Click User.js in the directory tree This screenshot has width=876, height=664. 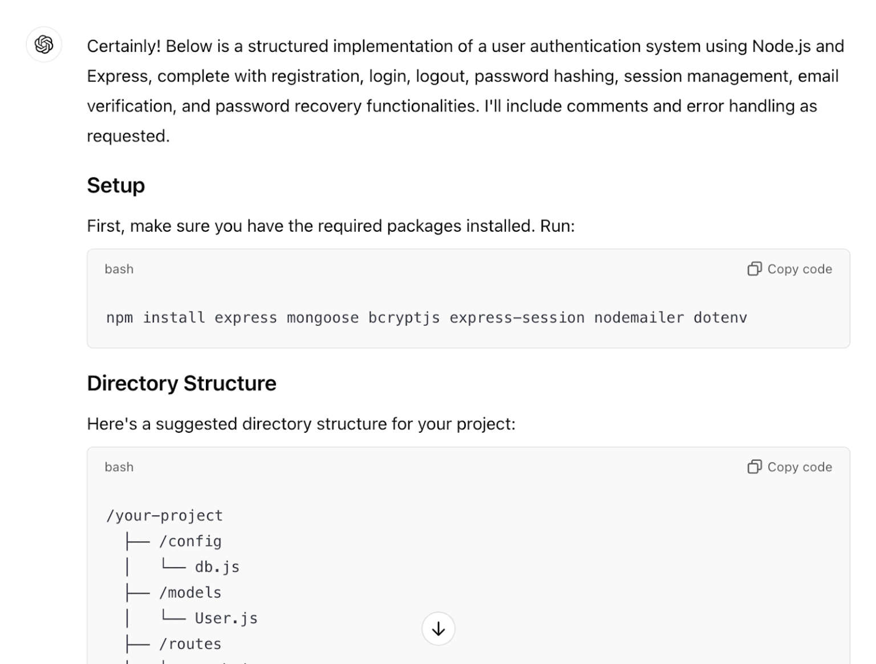(x=226, y=618)
